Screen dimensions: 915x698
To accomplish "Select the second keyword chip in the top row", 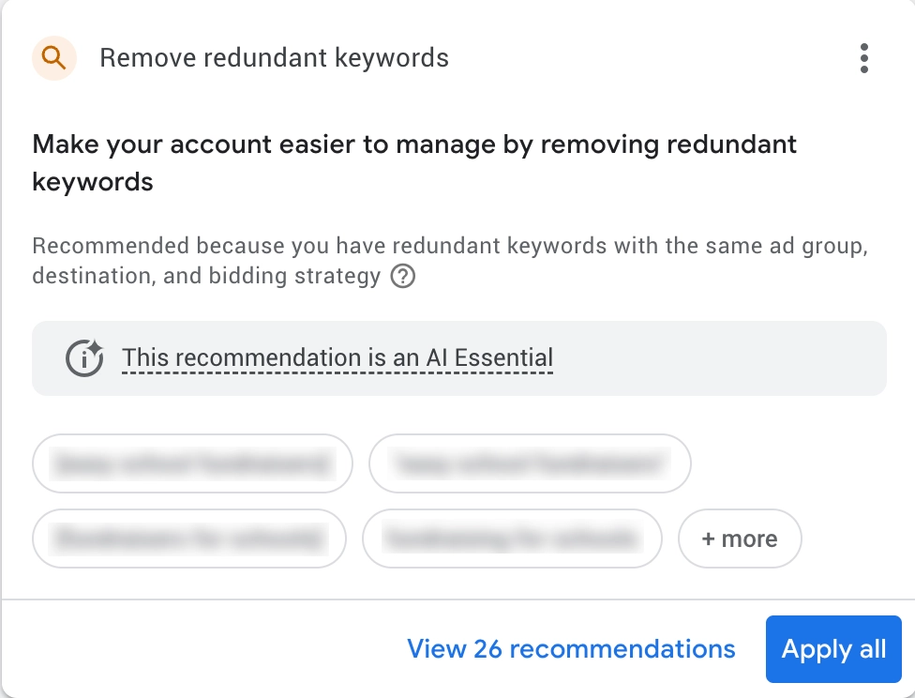I will [x=530, y=463].
